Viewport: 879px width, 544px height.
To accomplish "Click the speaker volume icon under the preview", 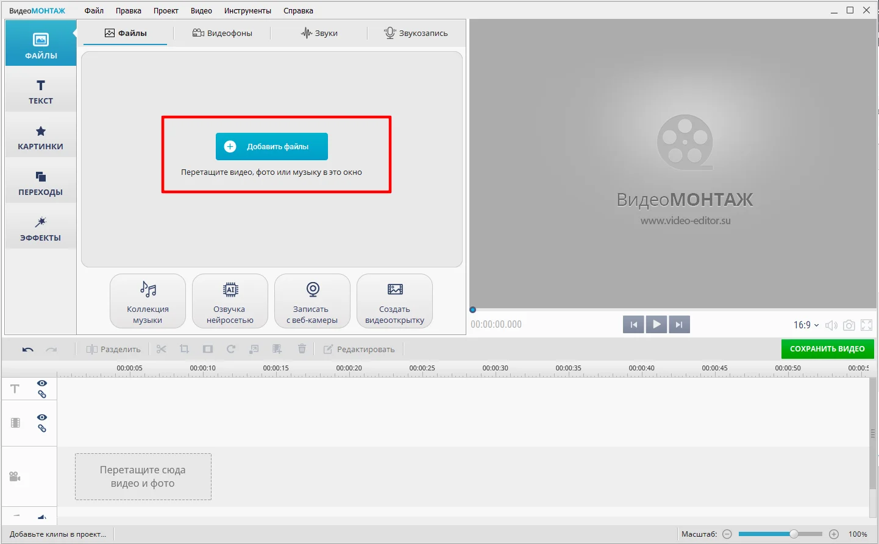I will tap(831, 325).
